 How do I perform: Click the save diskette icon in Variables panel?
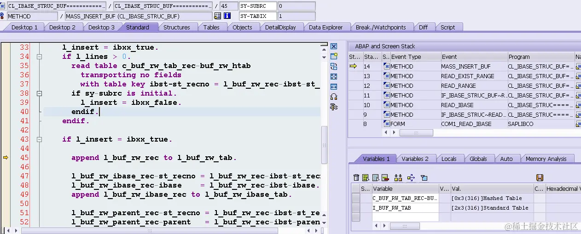(540, 177)
